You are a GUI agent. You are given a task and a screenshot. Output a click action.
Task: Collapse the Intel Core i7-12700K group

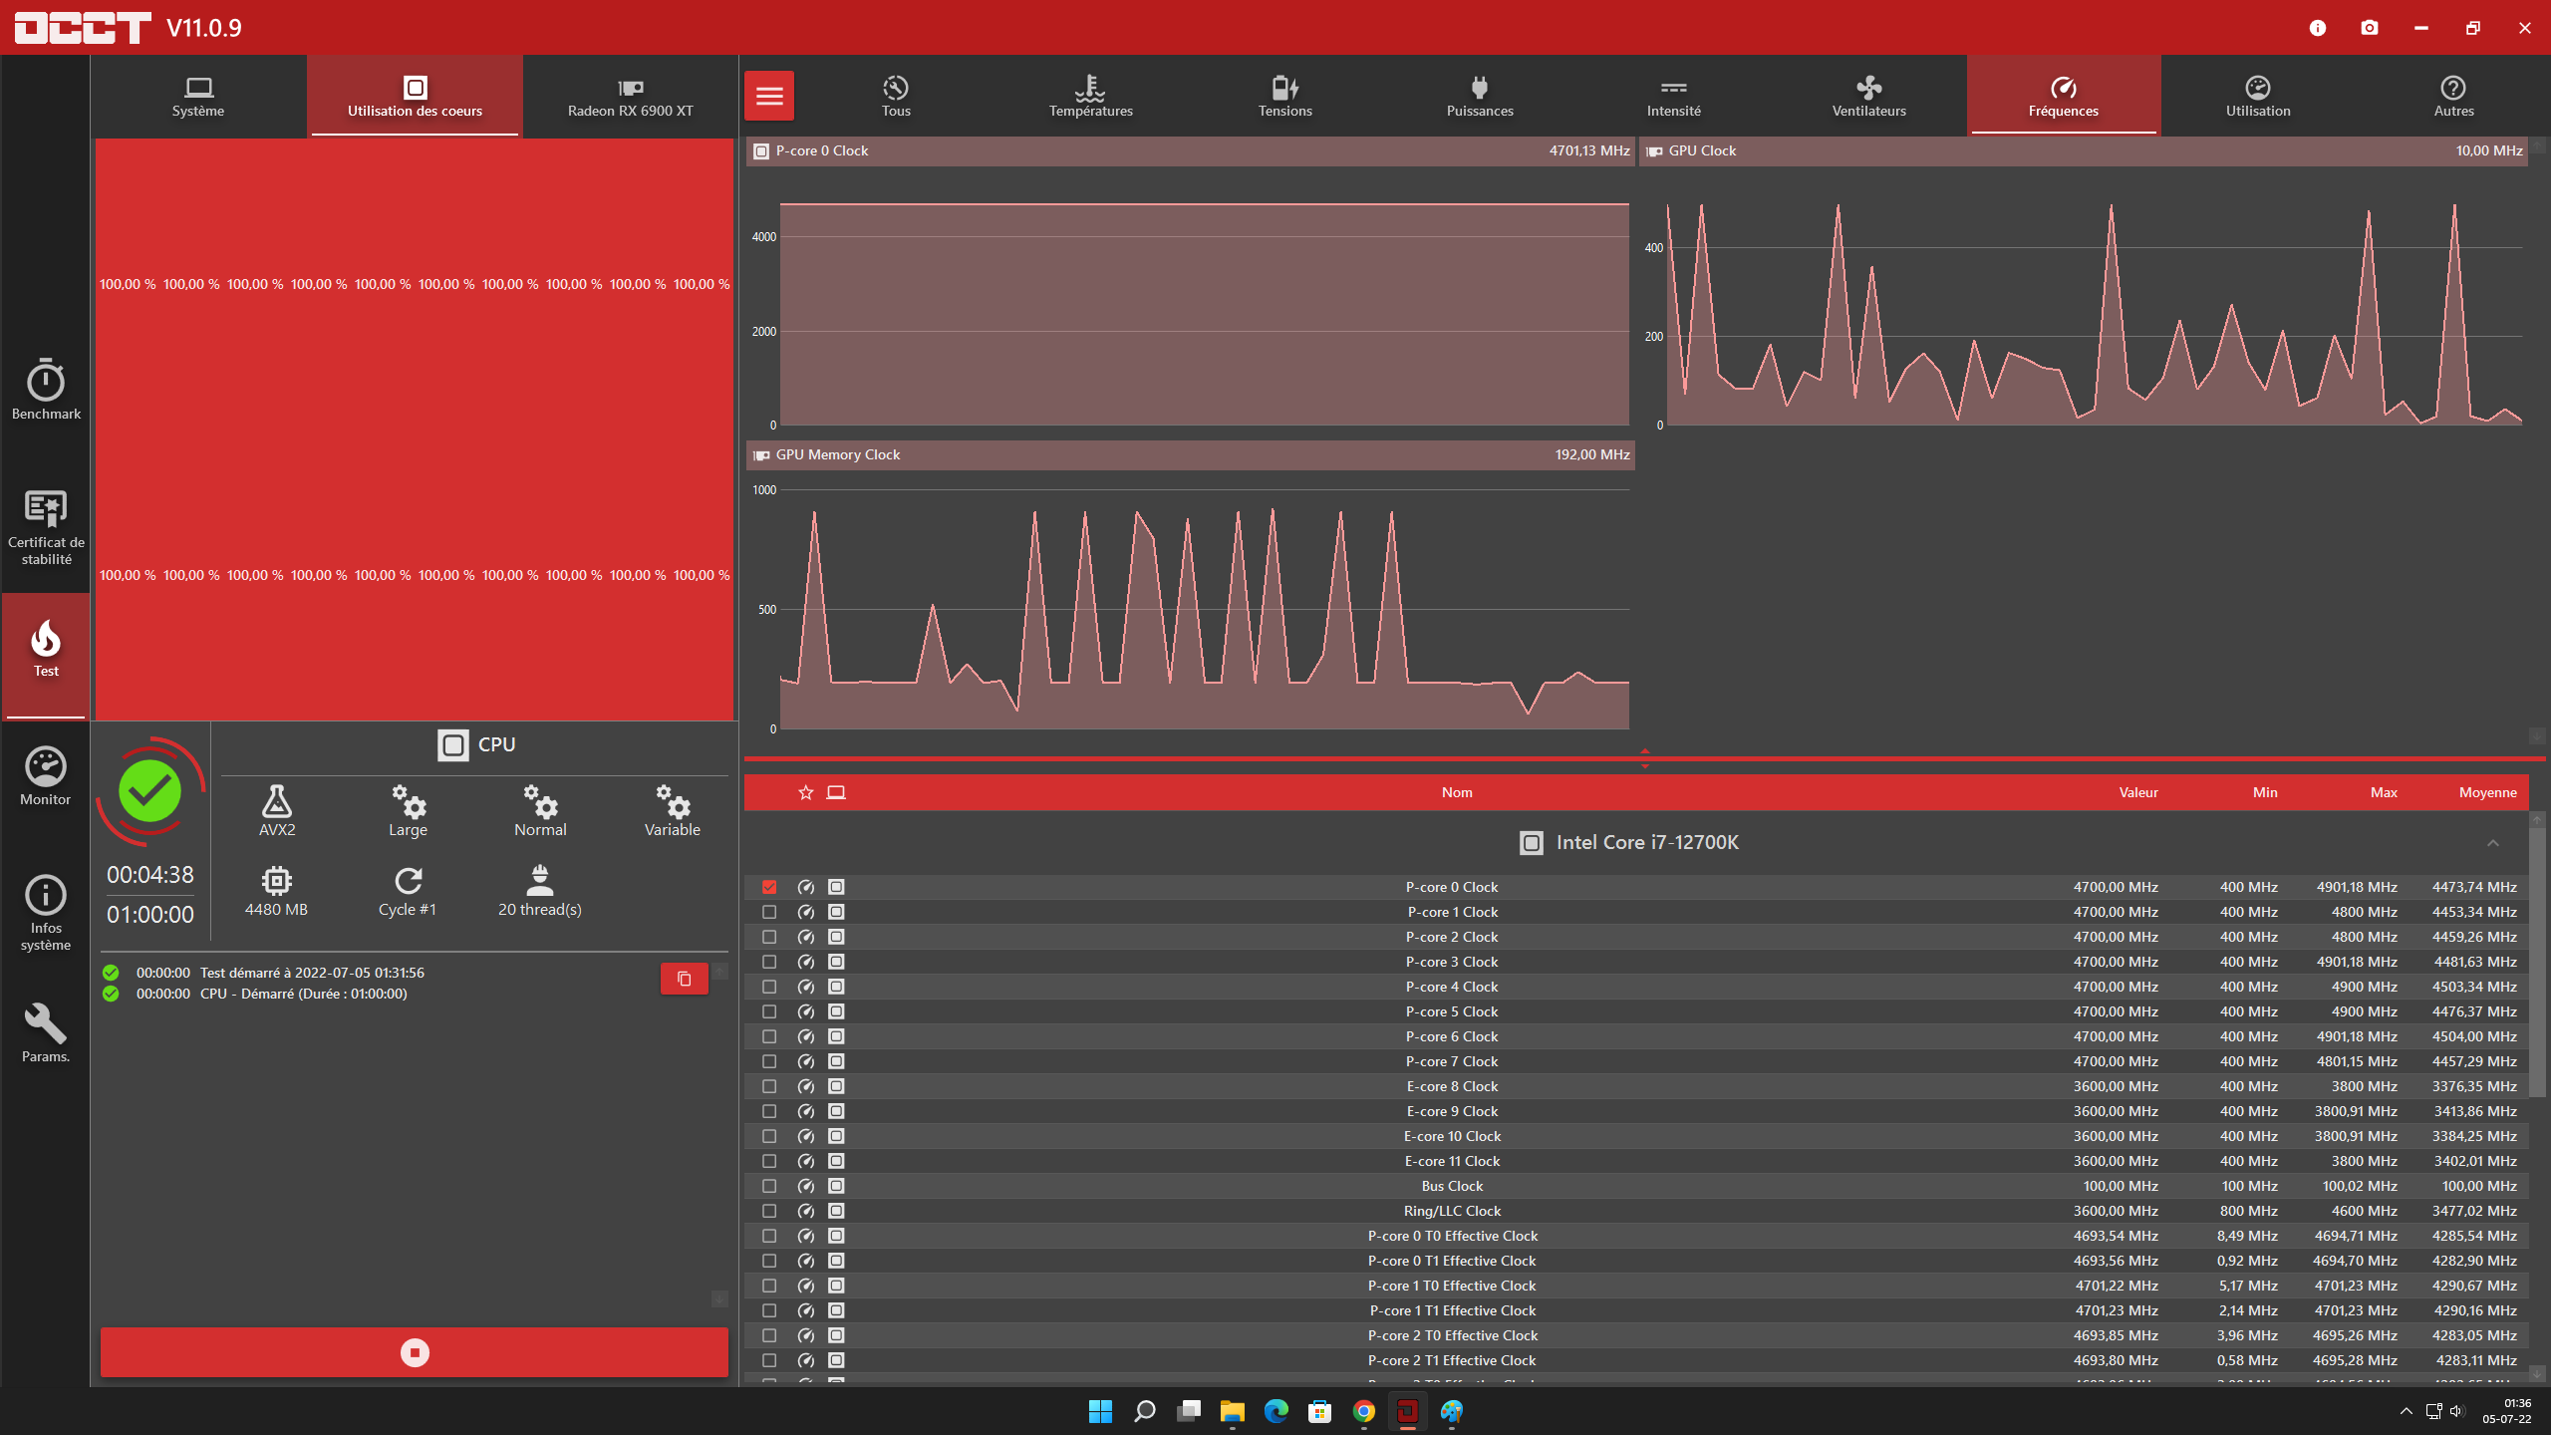2492,843
